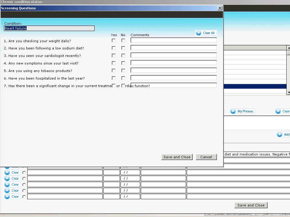Viewport: 290px width, 217px height.
Task: Click comments field for hospitalized question
Action: click(x=174, y=78)
